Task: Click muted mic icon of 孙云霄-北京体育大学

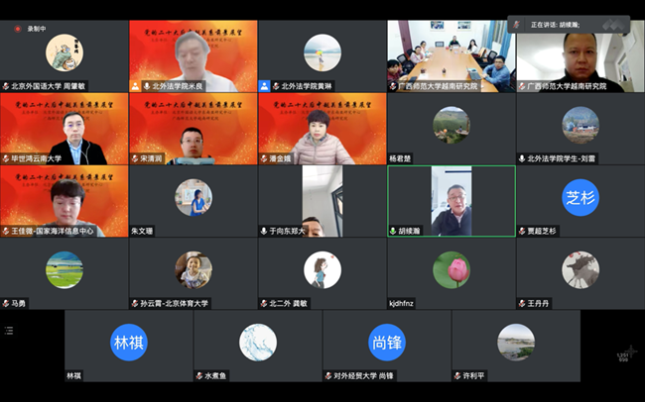Action: pyautogui.click(x=135, y=303)
